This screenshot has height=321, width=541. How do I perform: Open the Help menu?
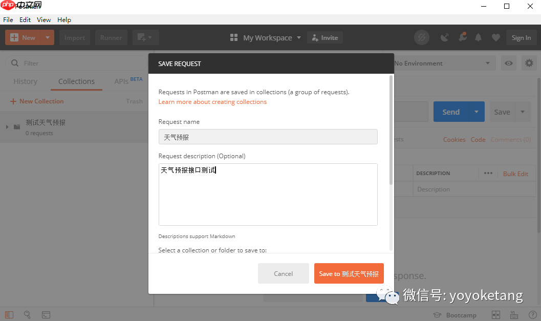(64, 19)
